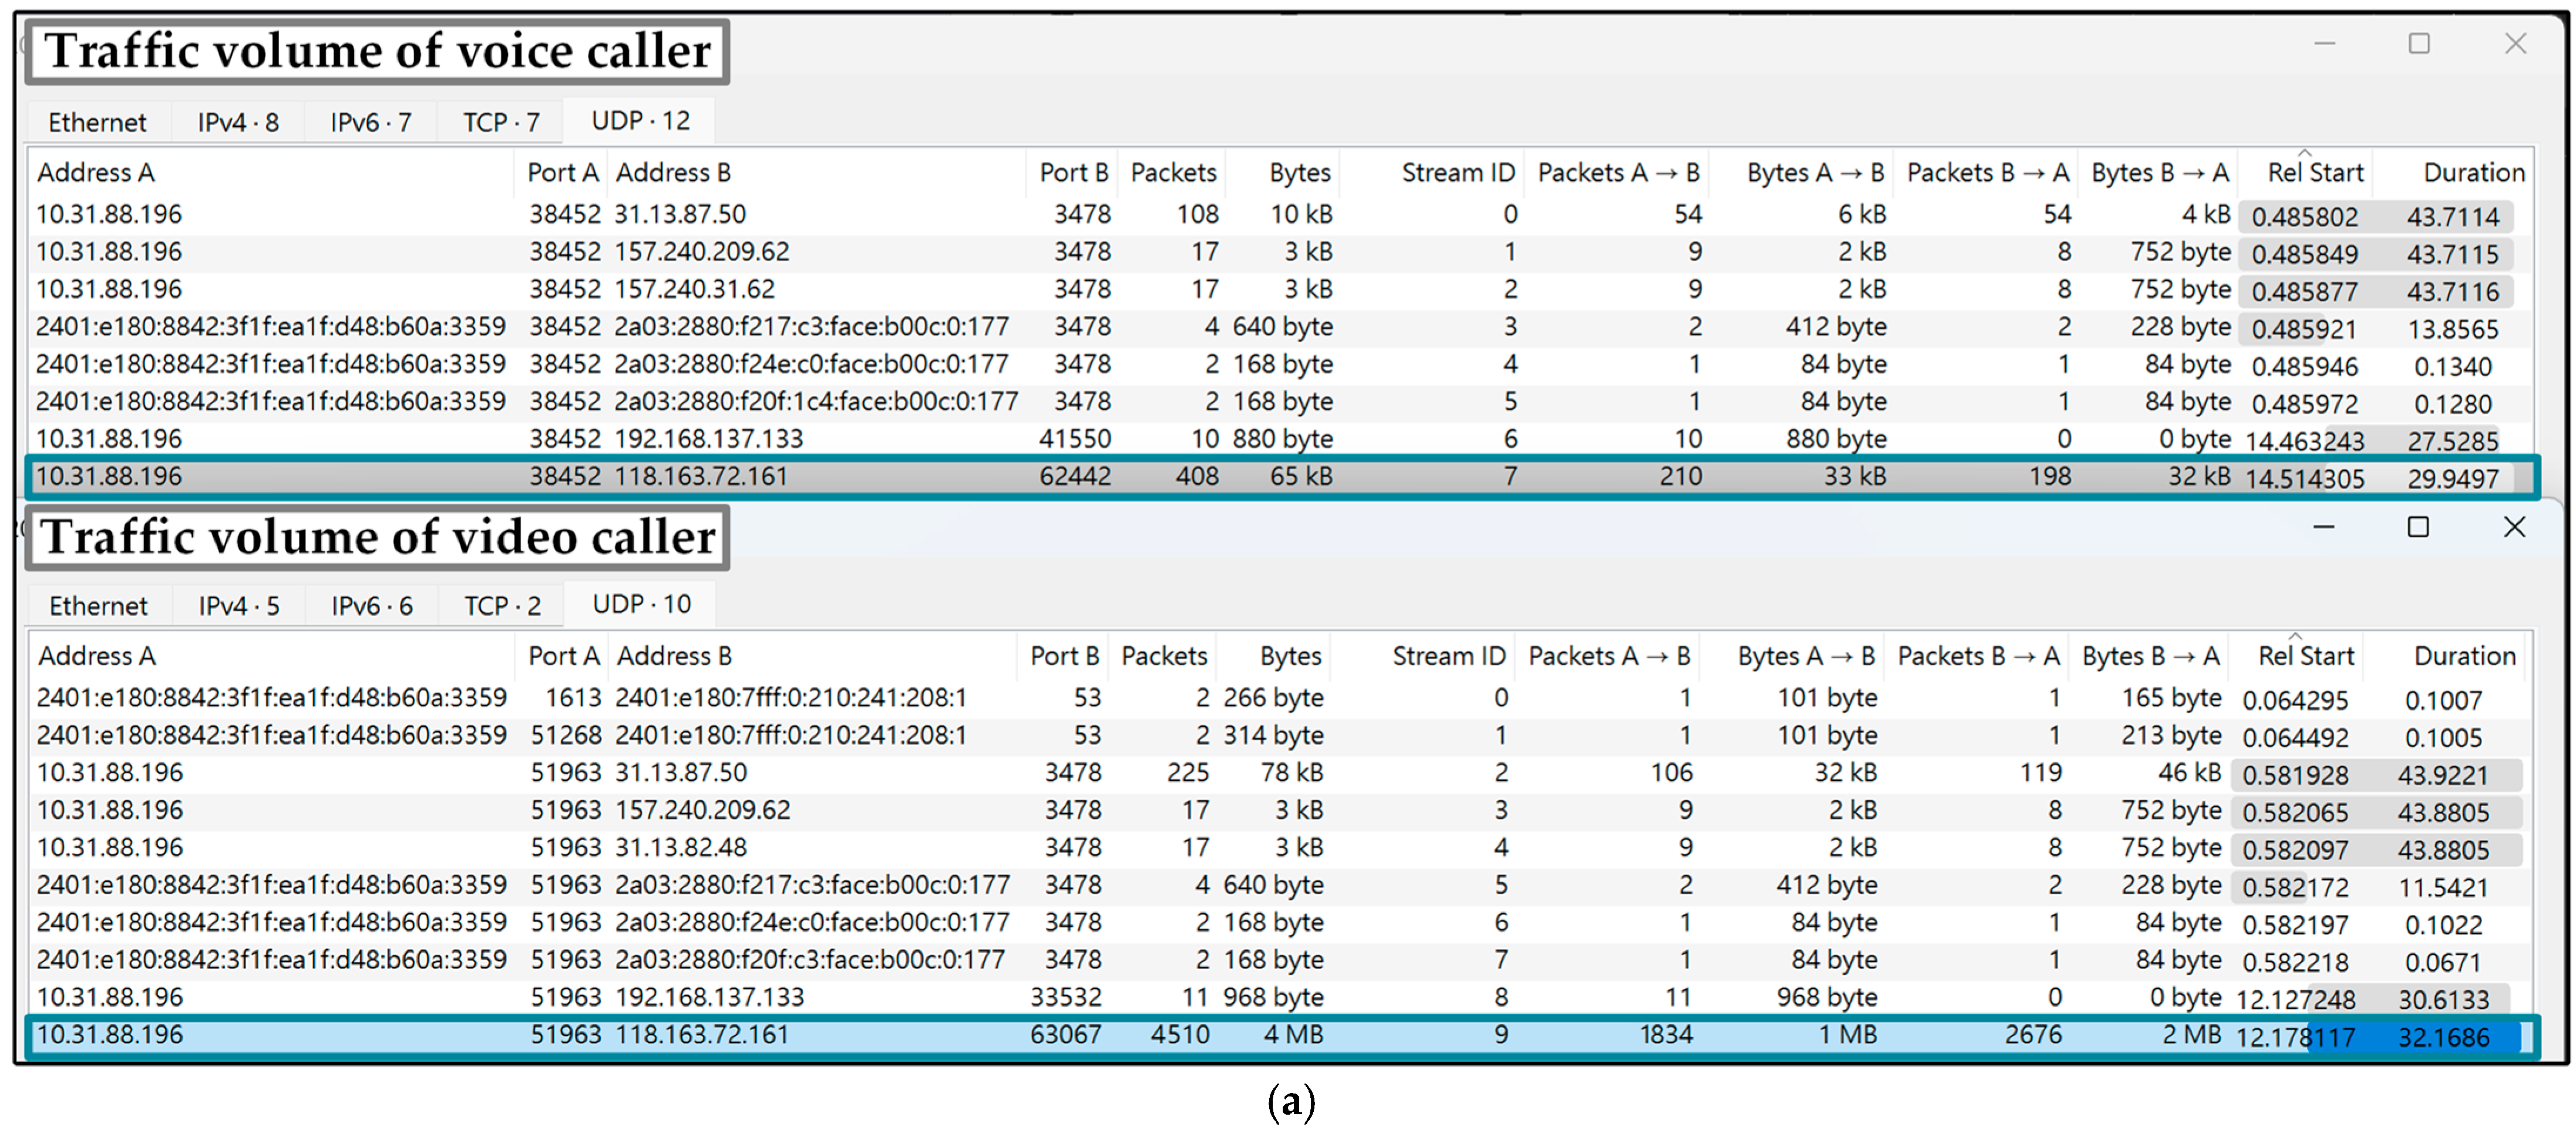Sort video table by Duration column
The width and height of the screenshot is (2576, 1127).
pos(2464,656)
